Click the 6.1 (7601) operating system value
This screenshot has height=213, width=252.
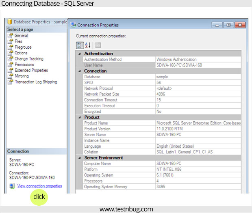click(x=198, y=175)
